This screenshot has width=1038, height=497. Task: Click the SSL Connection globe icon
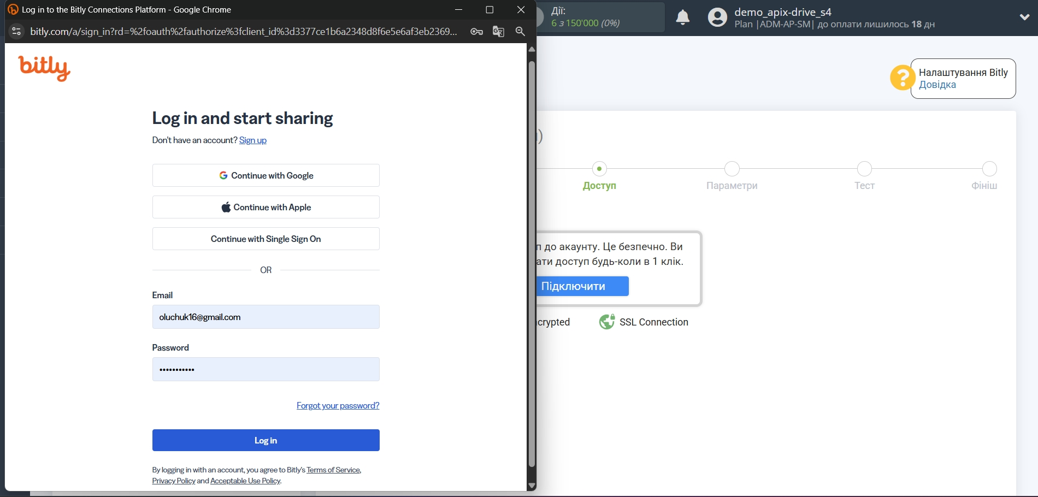[606, 322]
